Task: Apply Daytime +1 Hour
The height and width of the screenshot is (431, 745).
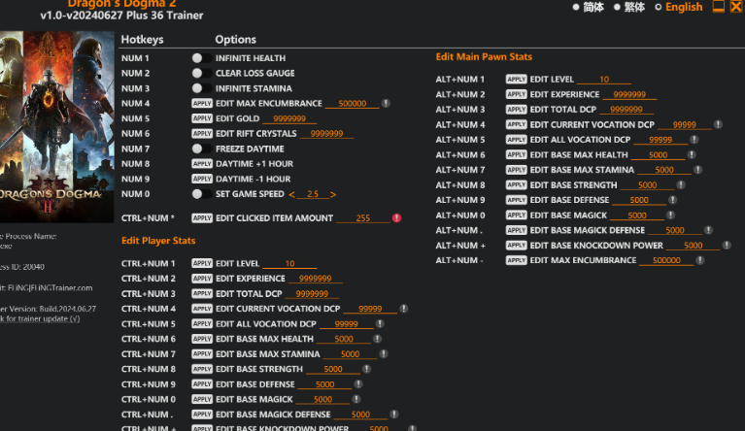Action: point(202,164)
